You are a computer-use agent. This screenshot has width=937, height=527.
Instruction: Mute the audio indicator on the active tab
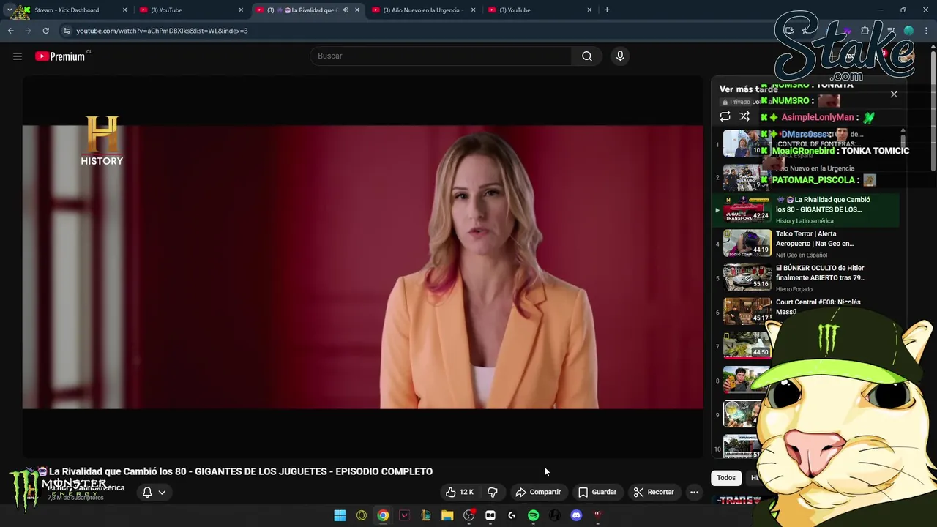pyautogui.click(x=346, y=10)
